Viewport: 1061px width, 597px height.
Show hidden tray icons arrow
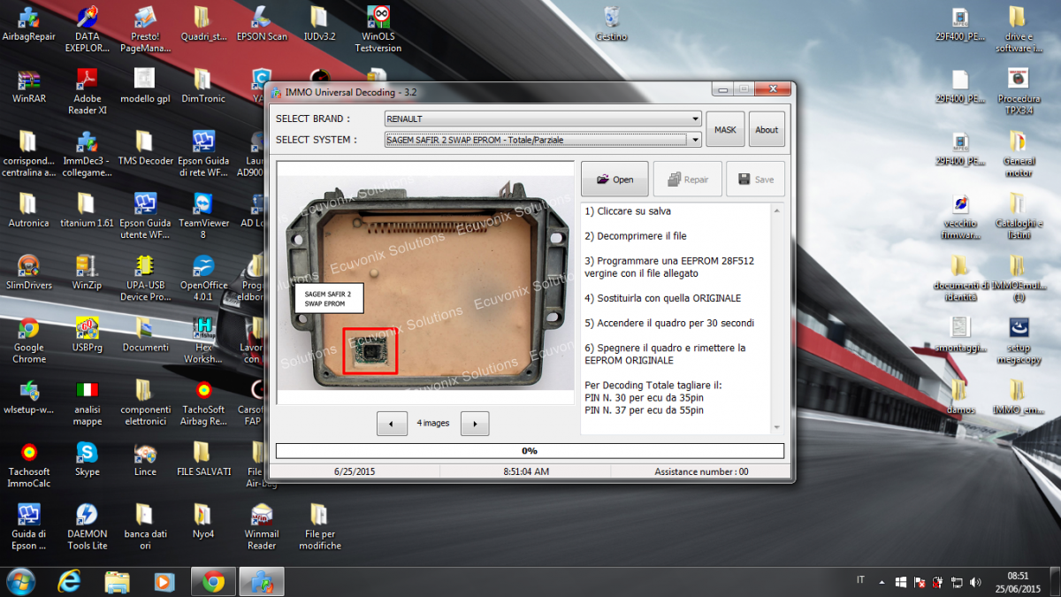(880, 582)
